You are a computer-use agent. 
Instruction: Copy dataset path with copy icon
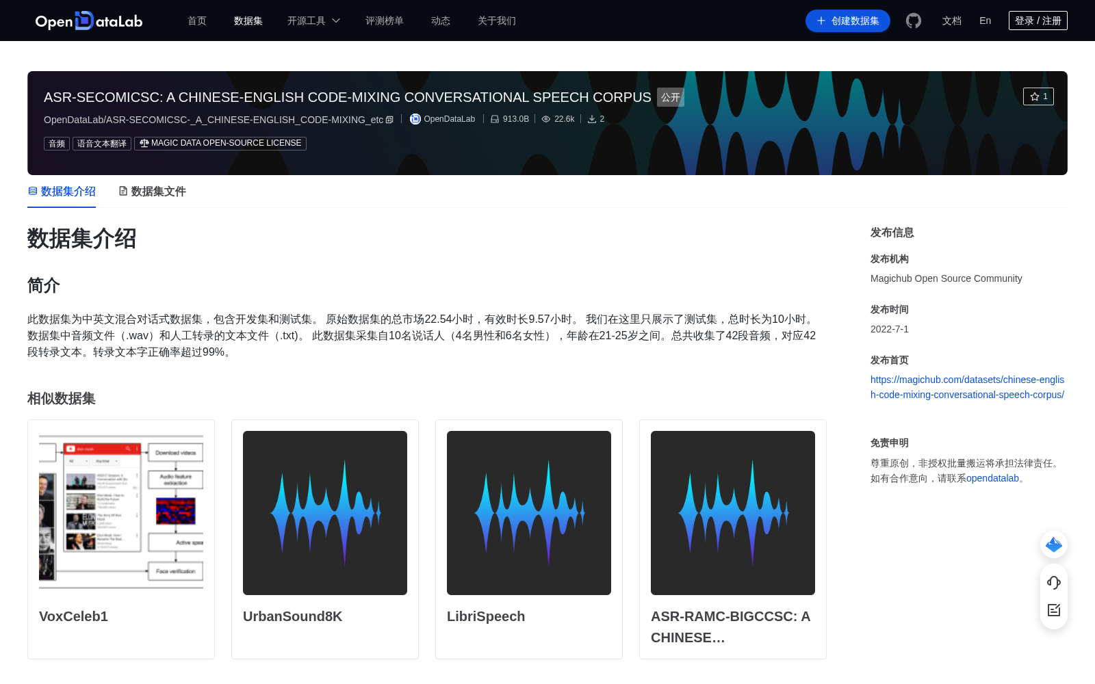coord(389,120)
